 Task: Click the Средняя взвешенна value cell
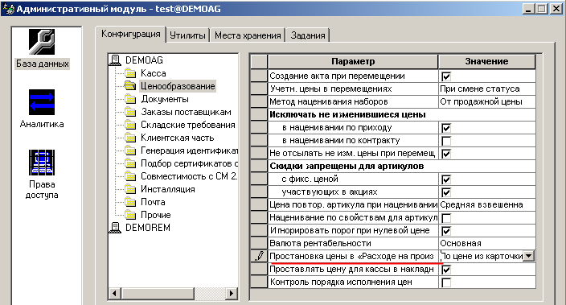tap(486, 205)
